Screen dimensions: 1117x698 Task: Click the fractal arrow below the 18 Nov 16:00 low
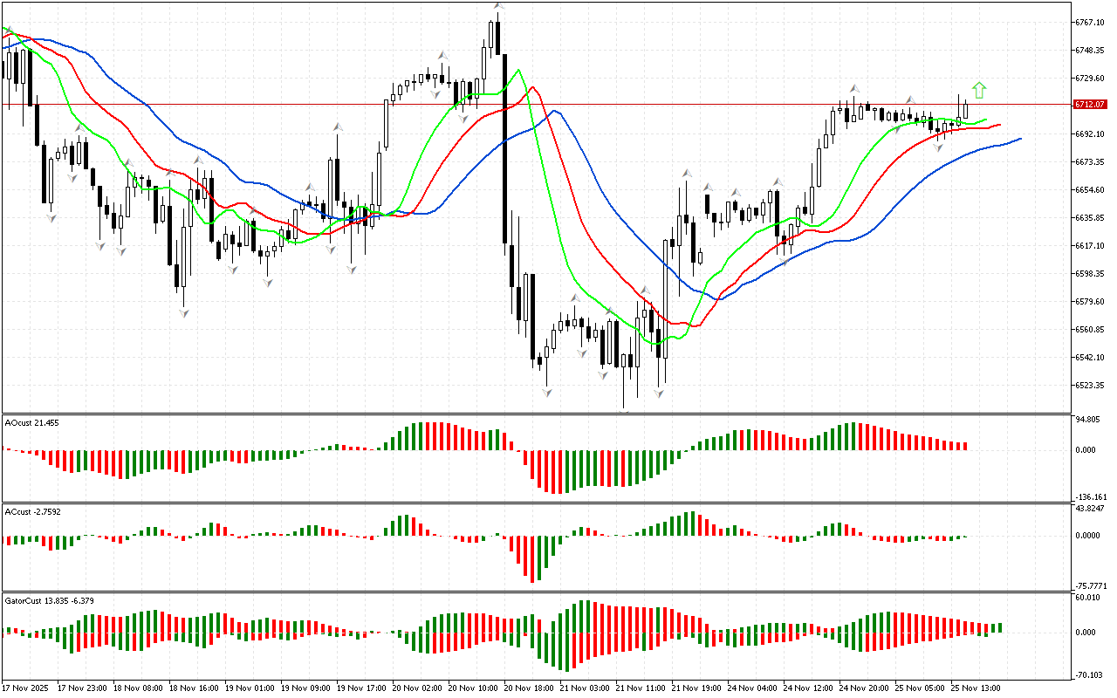(x=183, y=312)
